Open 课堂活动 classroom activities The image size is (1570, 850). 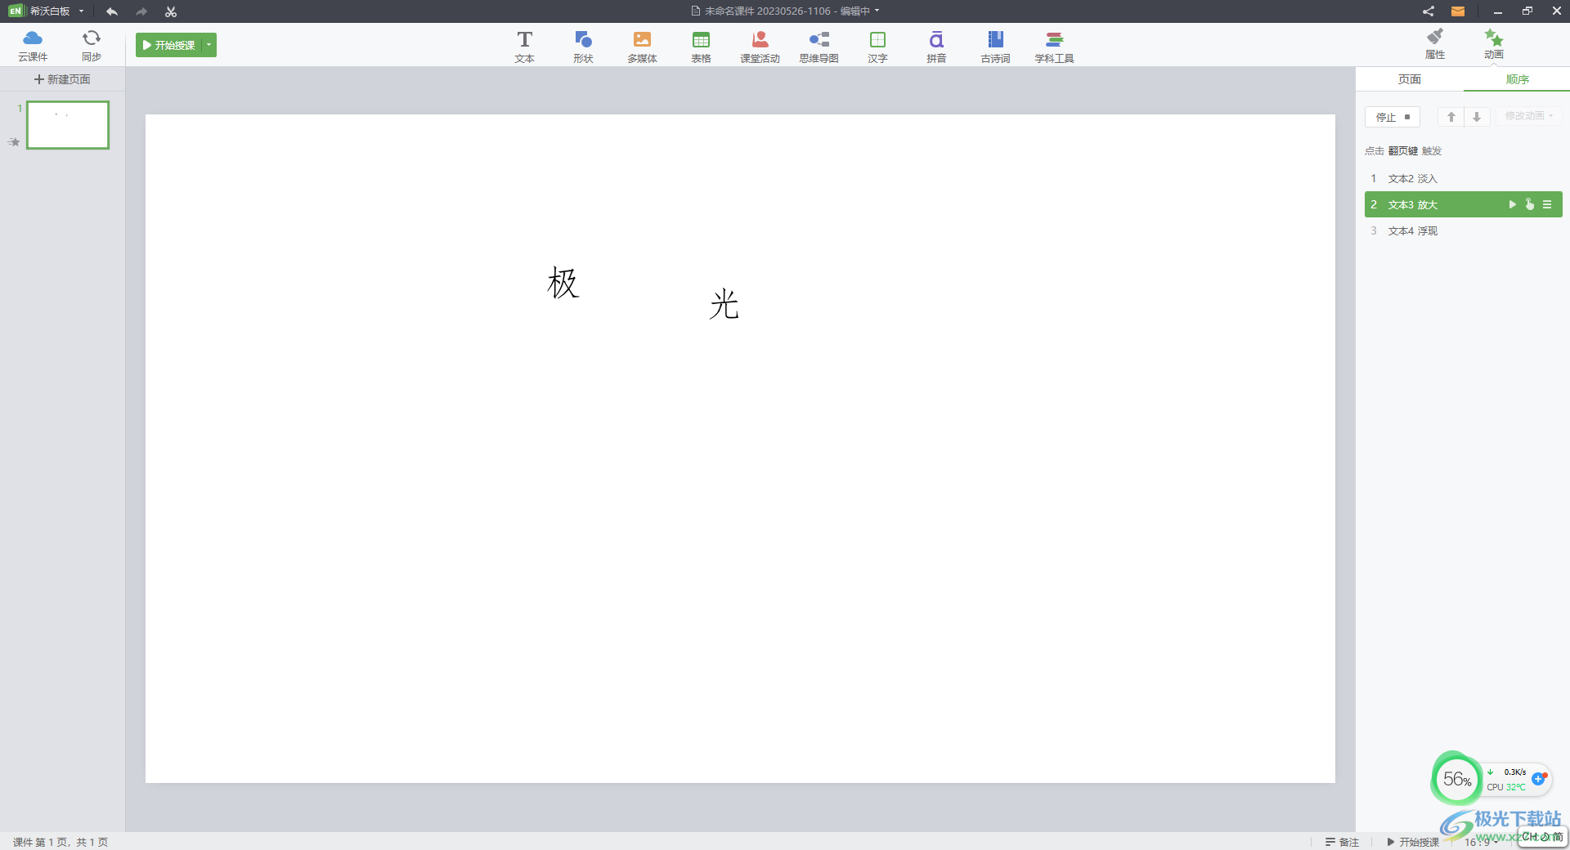pos(760,47)
